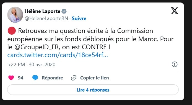This screenshot has width=192, height=105.
Task: Like the tweet with the pink heart icon
Action: pos(11,78)
